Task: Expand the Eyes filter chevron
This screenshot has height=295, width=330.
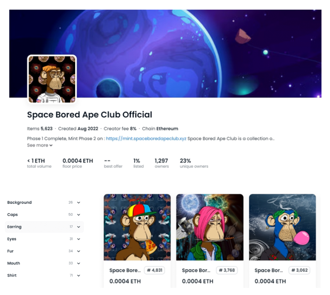Action: pos(79,239)
